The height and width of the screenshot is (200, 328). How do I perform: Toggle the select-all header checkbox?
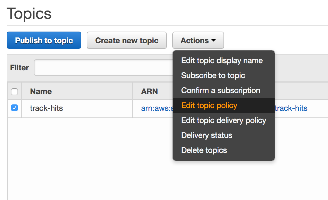pos(14,92)
